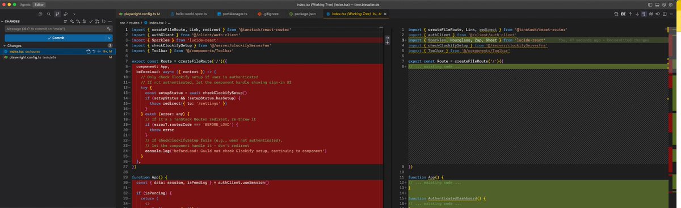
Task: Go to next change arrow
Action: click(x=637, y=14)
